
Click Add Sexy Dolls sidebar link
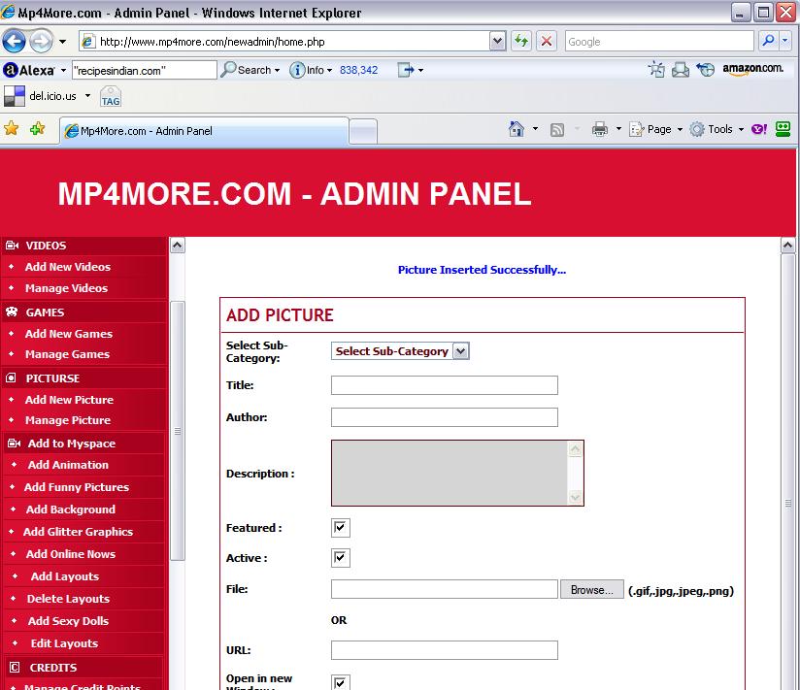tap(68, 621)
